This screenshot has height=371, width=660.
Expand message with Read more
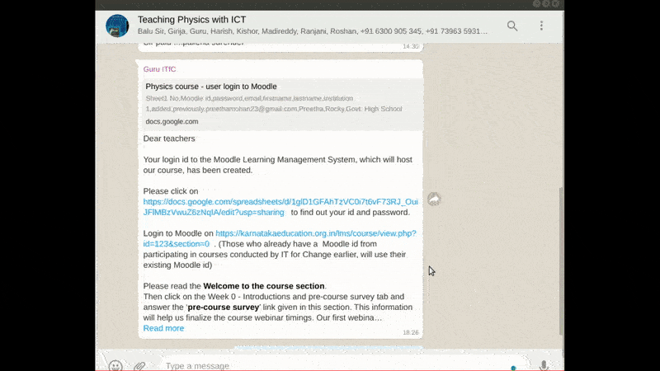[x=163, y=328]
